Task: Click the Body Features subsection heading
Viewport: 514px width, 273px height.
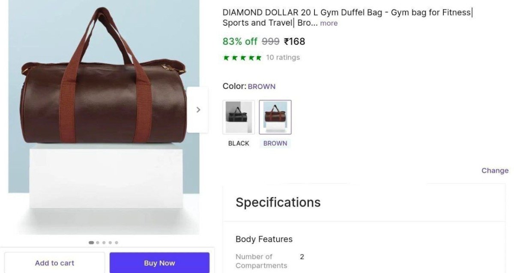Action: [x=264, y=239]
